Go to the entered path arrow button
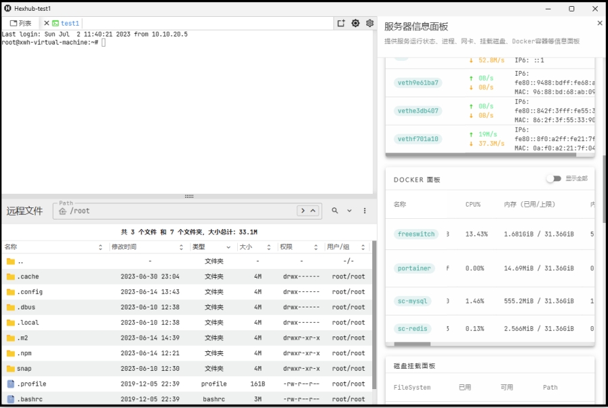608x408 pixels. point(303,211)
